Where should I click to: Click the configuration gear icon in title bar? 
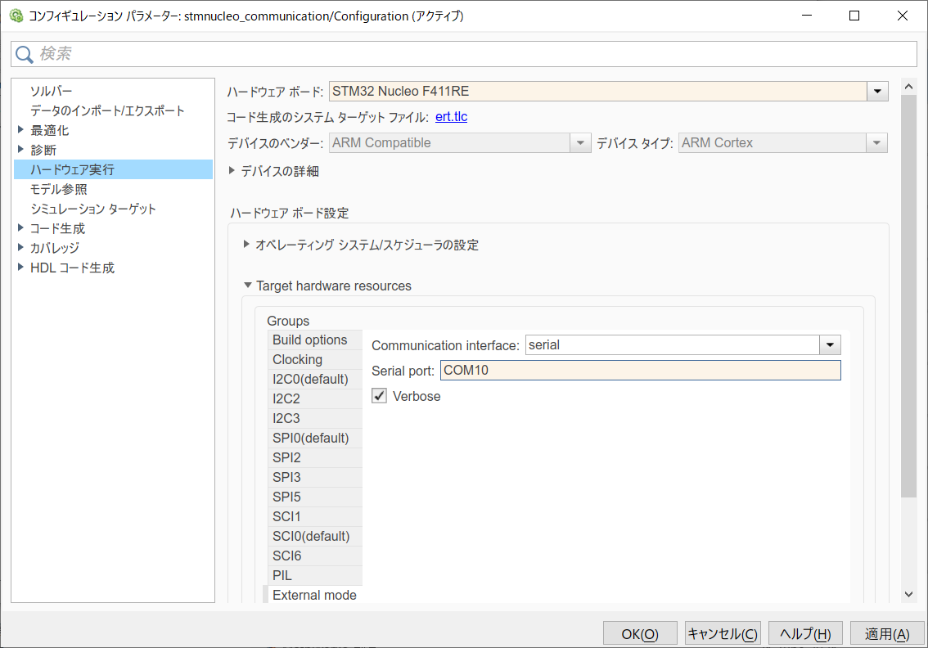click(16, 16)
